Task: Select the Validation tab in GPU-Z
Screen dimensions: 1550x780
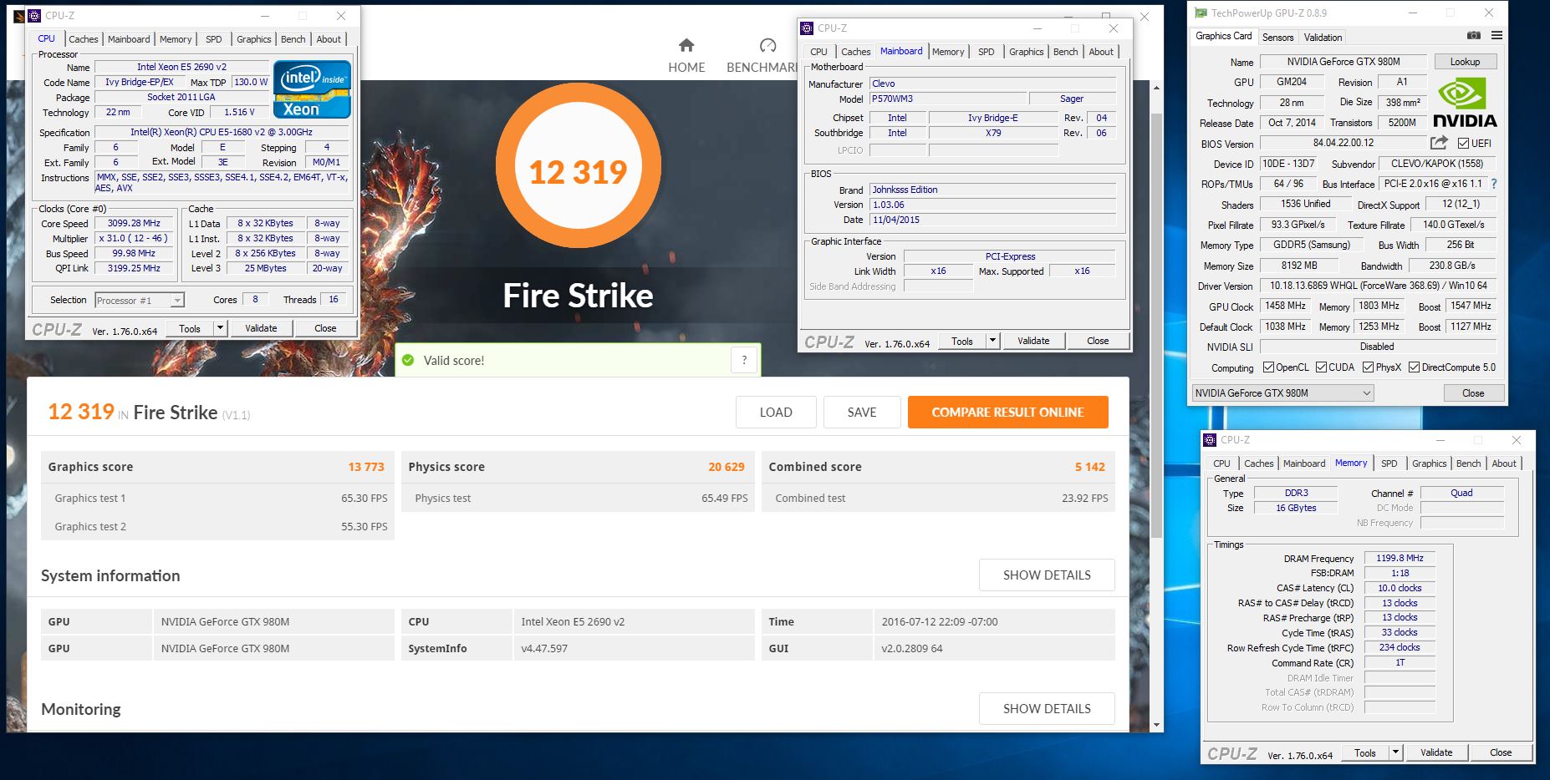Action: point(1323,37)
